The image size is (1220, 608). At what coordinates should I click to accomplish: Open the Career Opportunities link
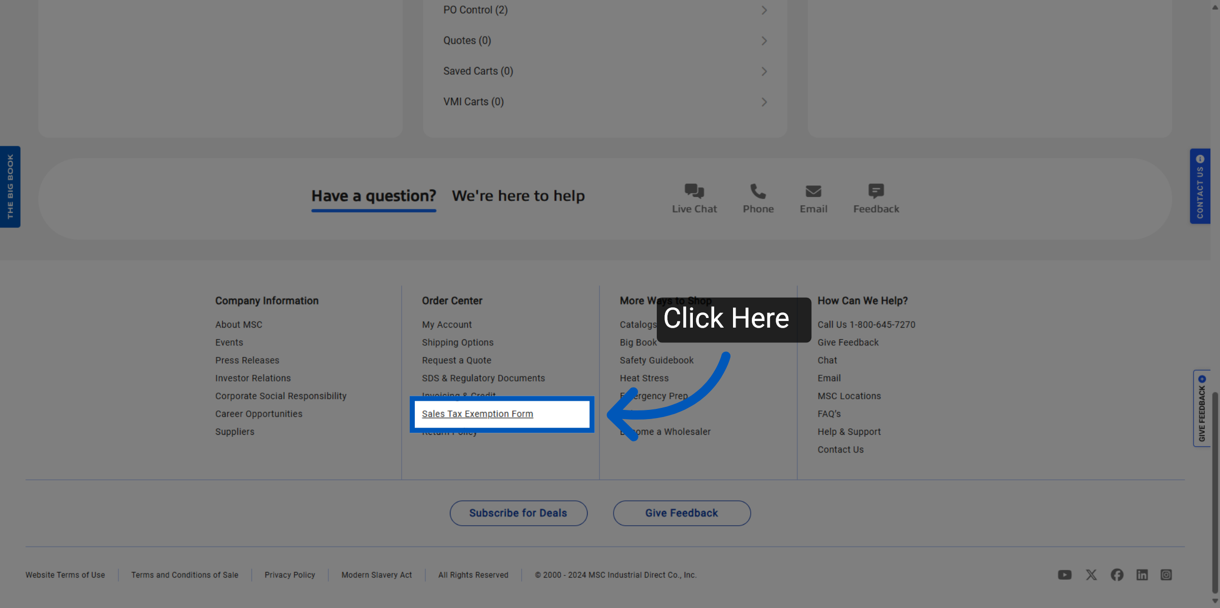[259, 413]
